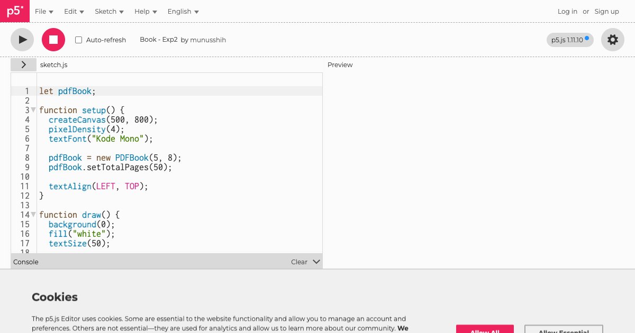Click line 1 of the code editor
635x333 pixels.
pyautogui.click(x=159, y=91)
